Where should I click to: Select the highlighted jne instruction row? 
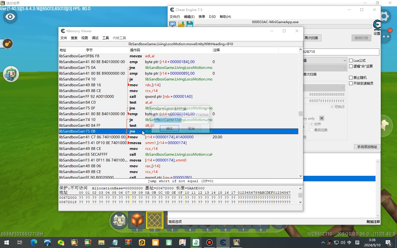178,131
